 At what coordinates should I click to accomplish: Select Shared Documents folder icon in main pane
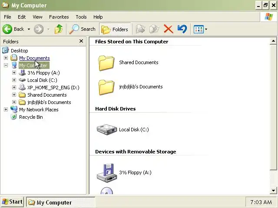pyautogui.click(x=106, y=63)
